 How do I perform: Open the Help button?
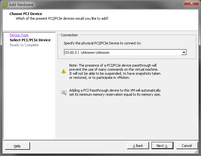coord(18,146)
